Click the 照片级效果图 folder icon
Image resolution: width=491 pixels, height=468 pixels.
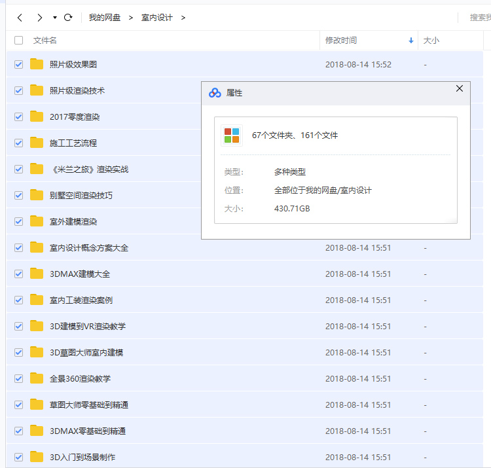click(37, 64)
